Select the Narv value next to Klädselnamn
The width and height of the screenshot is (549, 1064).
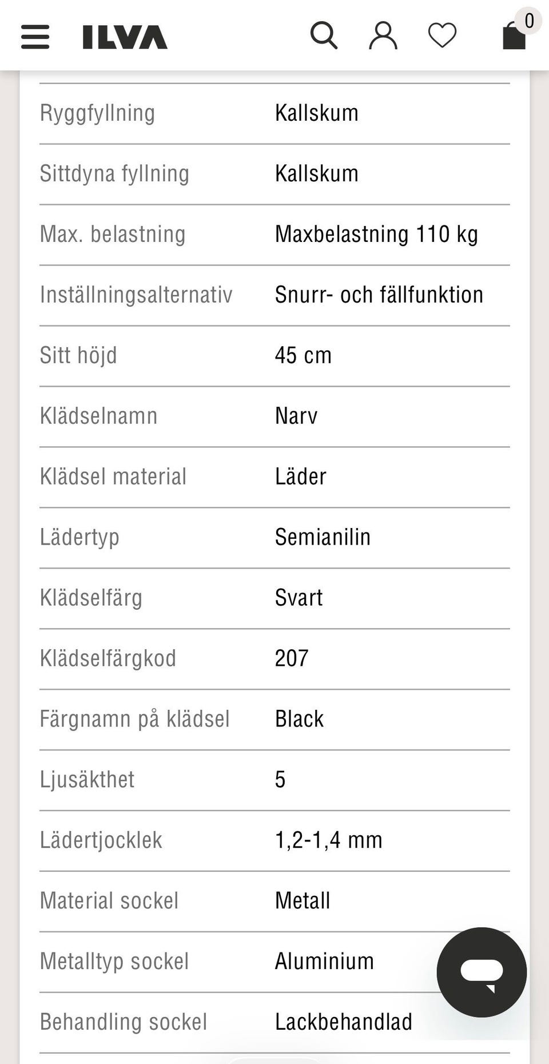click(x=296, y=416)
